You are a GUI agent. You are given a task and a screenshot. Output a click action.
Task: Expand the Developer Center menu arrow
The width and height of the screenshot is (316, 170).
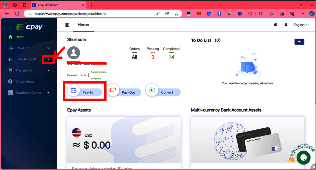[x=48, y=93]
